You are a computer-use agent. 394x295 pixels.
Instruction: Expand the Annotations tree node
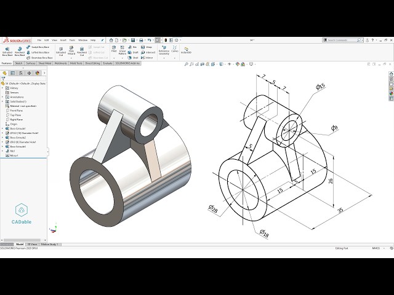click(x=2, y=97)
